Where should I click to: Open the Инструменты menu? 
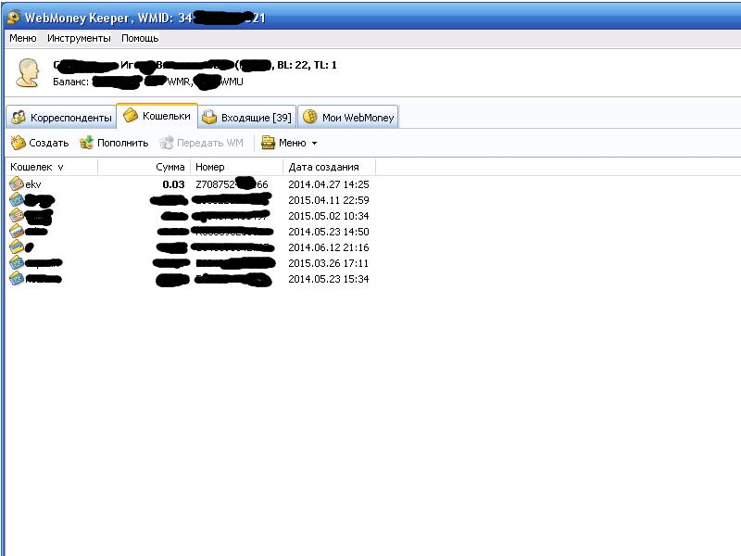(x=79, y=38)
